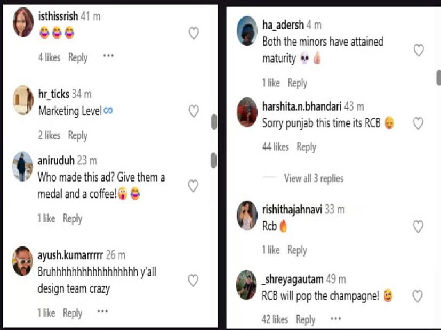Screen dimensions: 441x330
Task: Open more options on ayush.kumarrrrr's comment
Action: pos(102,312)
